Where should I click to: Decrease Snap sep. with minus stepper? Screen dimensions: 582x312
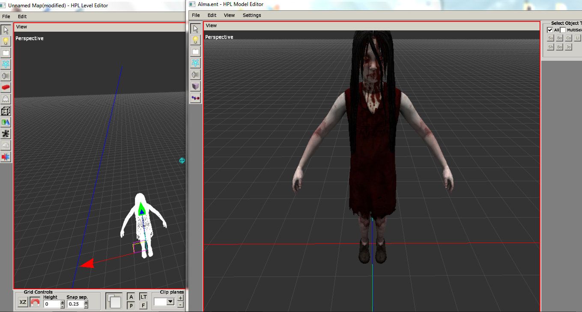point(86,306)
